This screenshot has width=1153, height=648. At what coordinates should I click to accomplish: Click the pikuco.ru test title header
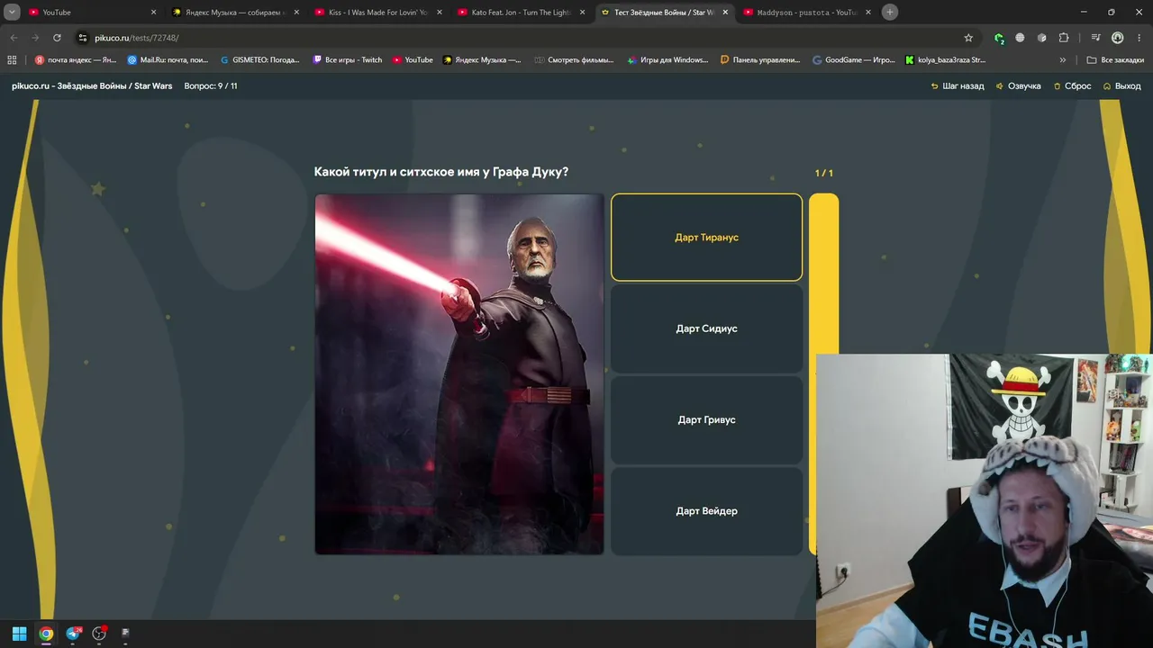(92, 86)
